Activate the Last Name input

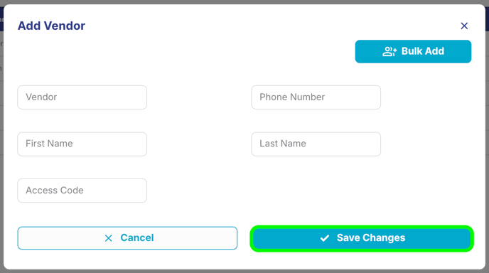316,144
